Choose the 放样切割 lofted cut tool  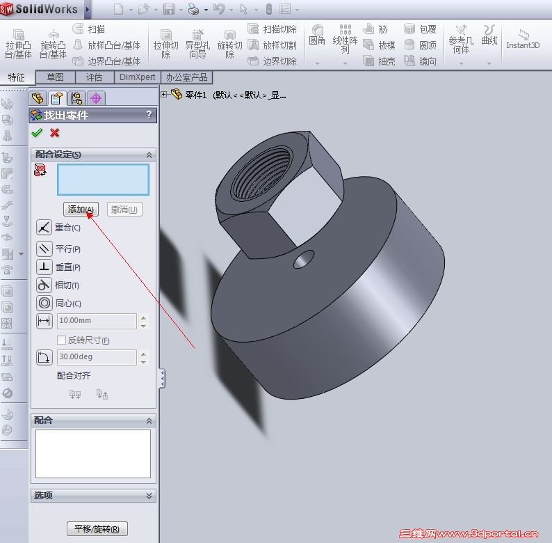click(272, 45)
